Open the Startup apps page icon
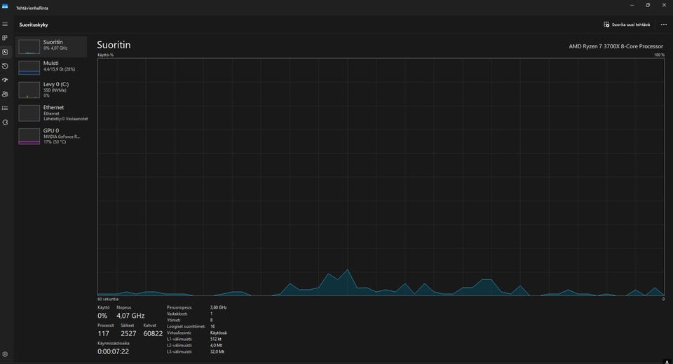 pos(5,80)
